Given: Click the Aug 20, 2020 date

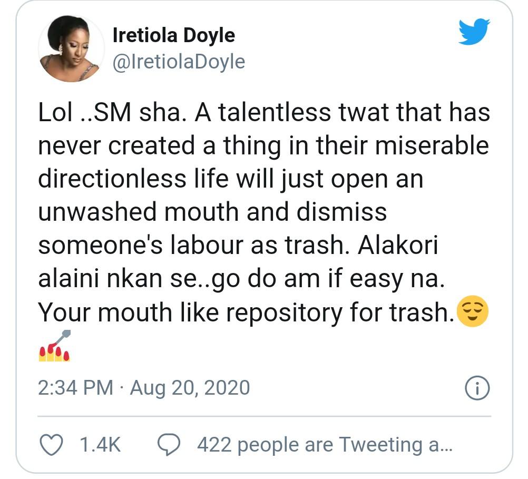Looking at the screenshot, I should tap(190, 388).
